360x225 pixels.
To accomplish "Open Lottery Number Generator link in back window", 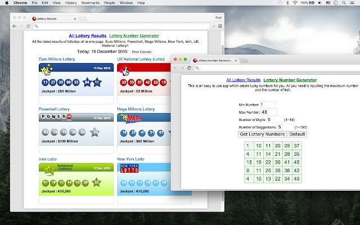I will click(x=134, y=36).
